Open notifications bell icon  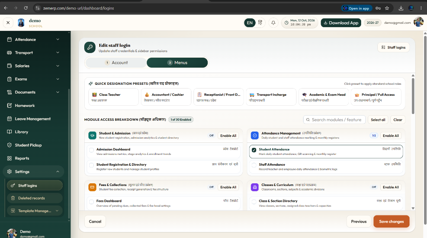coord(273,23)
